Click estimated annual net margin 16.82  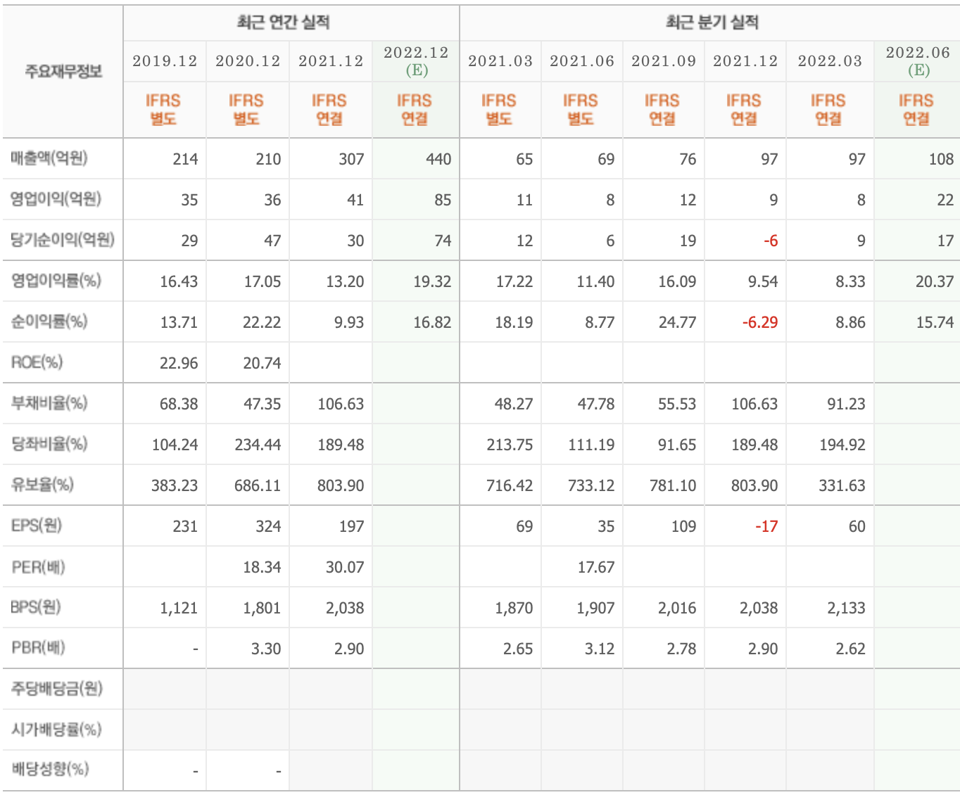tap(432, 322)
